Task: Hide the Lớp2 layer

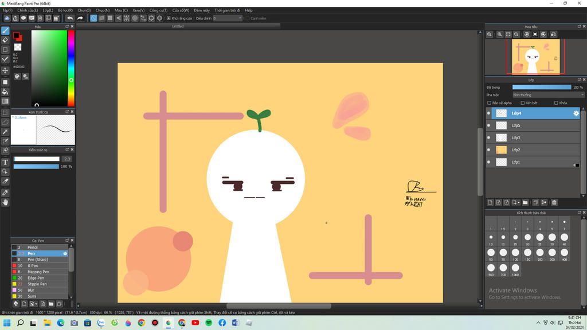Action: (488, 150)
